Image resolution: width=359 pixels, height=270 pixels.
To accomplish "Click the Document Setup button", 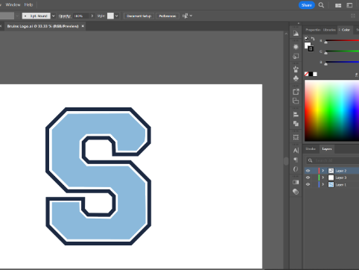I will [x=139, y=16].
